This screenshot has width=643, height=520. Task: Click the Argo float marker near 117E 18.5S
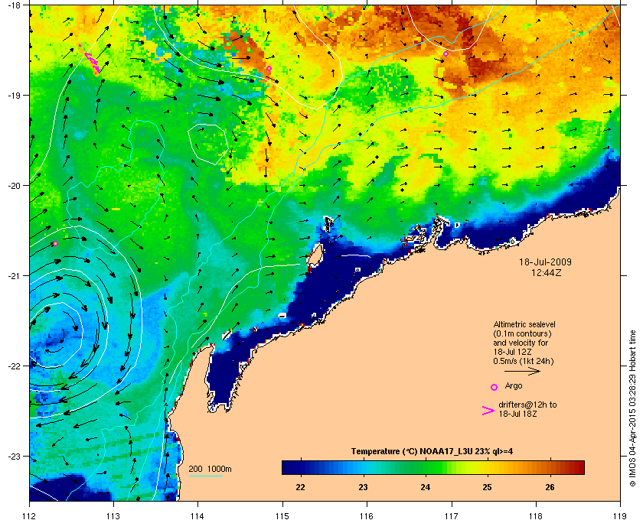(x=446, y=54)
